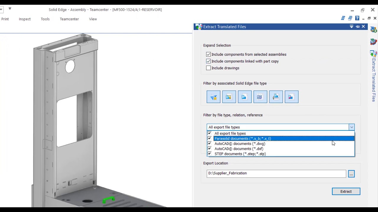Toggle the assembly file type filter icon
This screenshot has height=212, width=378.
(229, 97)
